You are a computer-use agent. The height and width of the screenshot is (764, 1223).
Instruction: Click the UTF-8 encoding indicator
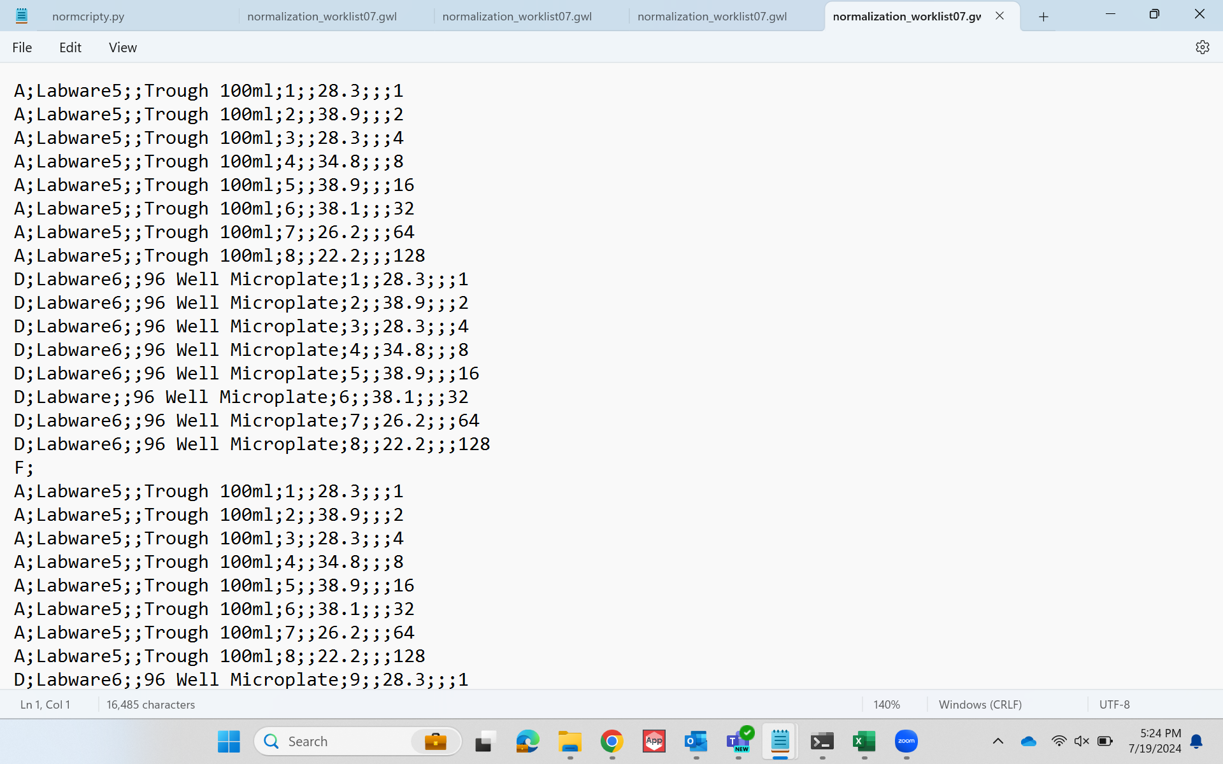(1114, 704)
